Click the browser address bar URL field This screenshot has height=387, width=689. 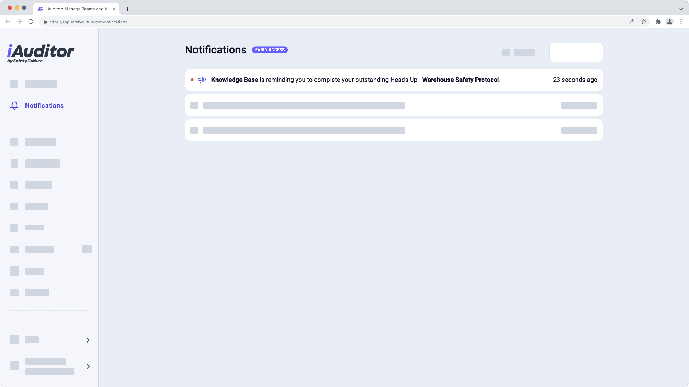point(88,22)
